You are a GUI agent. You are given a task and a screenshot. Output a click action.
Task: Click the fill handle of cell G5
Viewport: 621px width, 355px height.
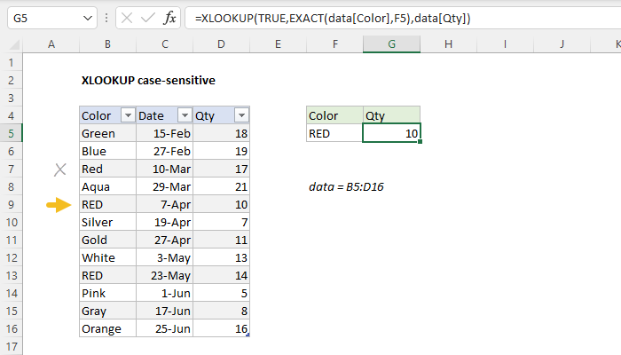click(420, 141)
